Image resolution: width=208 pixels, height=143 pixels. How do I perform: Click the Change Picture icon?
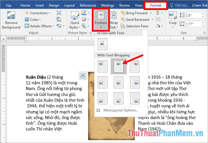(59, 19)
